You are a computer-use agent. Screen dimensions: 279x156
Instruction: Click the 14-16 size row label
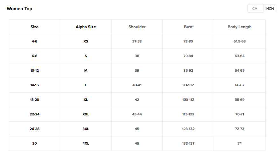34,85
